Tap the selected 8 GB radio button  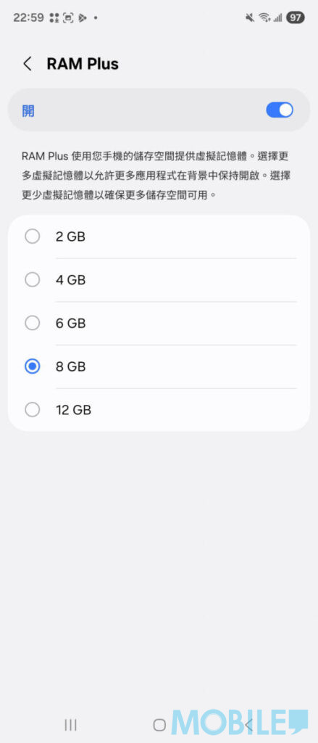(32, 366)
